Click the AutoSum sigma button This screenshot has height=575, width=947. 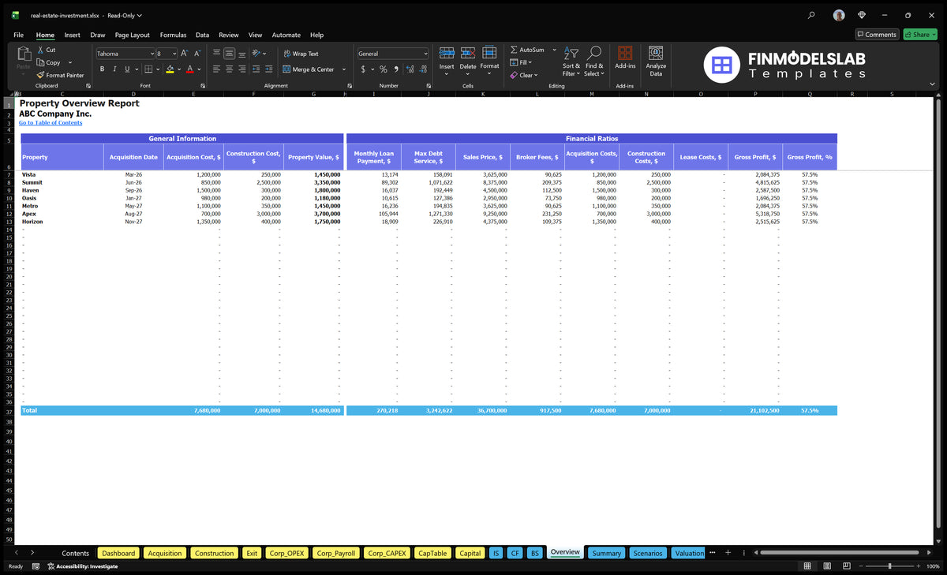(515, 50)
